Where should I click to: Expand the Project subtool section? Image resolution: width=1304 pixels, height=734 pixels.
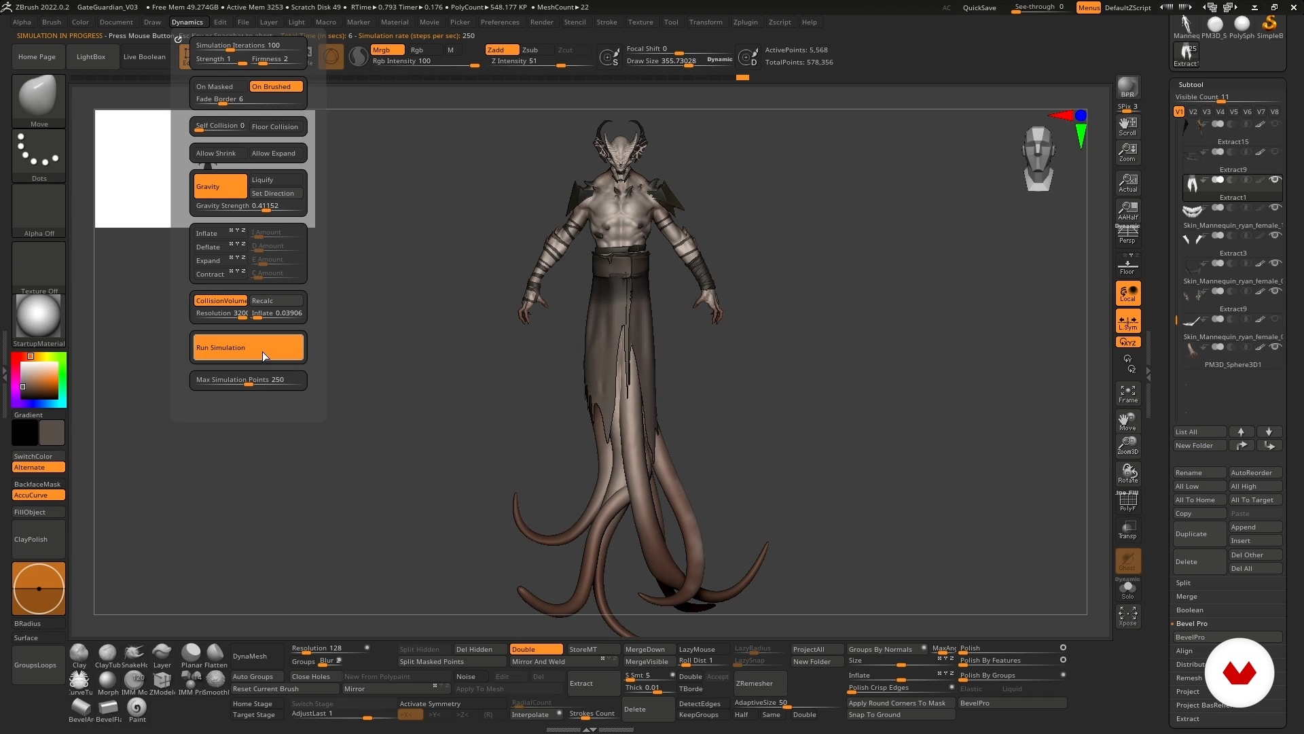pos(1188,691)
